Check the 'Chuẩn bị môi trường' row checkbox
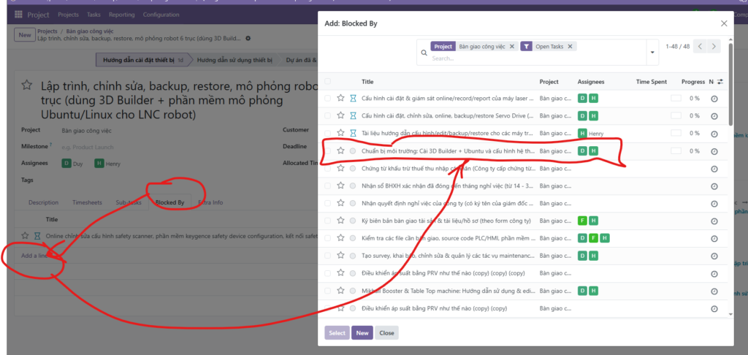The width and height of the screenshot is (748, 355). [328, 151]
